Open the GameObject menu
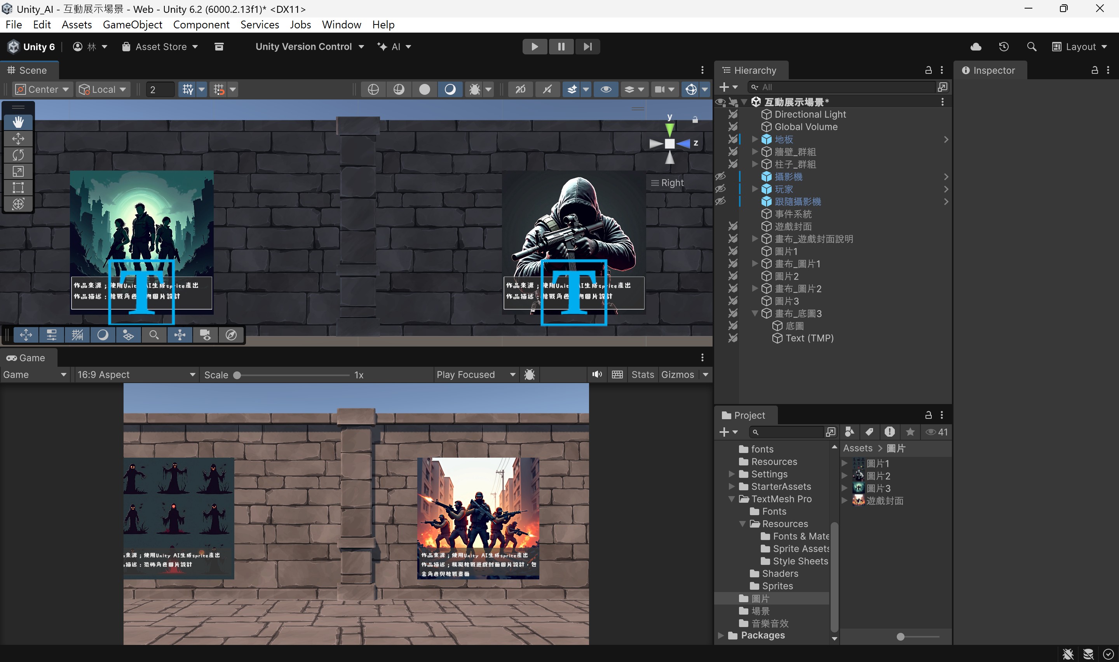The height and width of the screenshot is (662, 1119). (x=132, y=24)
